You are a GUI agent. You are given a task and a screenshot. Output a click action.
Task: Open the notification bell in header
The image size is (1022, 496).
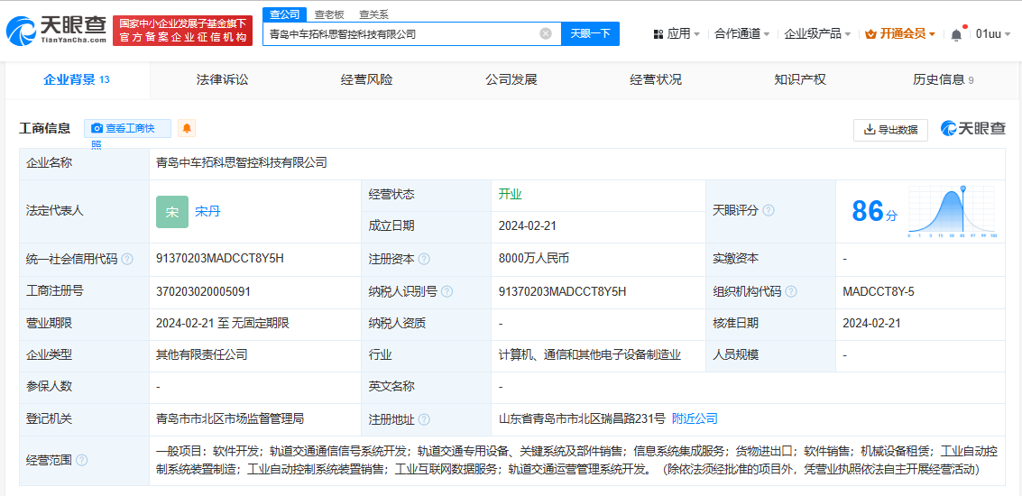[x=956, y=34]
